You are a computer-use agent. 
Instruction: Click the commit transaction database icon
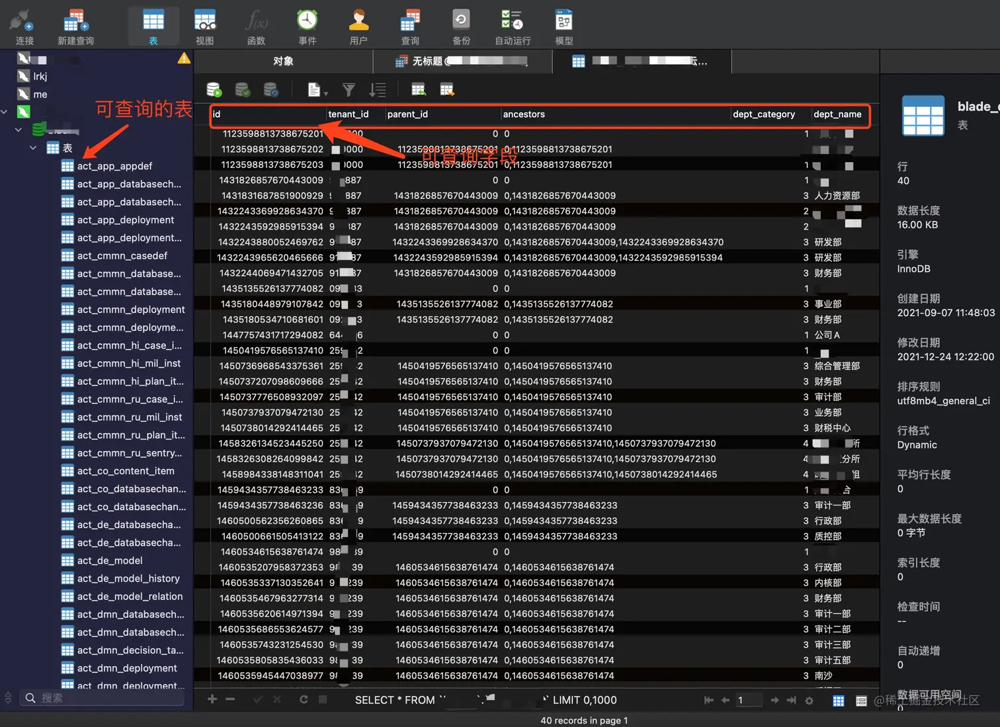coord(243,89)
